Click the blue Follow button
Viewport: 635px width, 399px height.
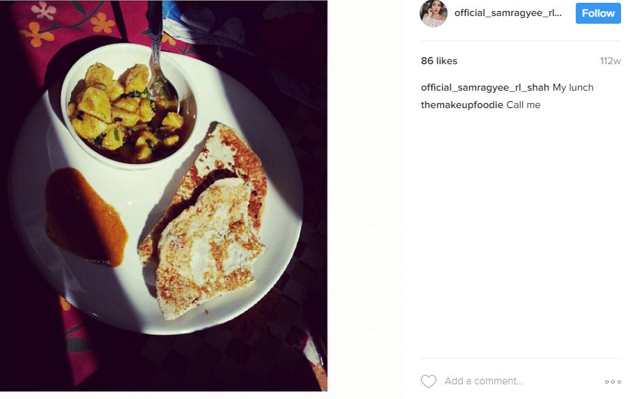click(598, 13)
